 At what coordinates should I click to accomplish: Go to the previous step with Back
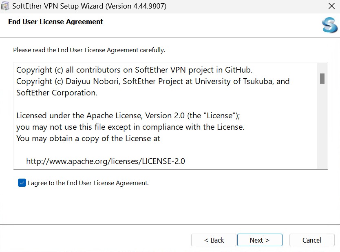[214, 240]
